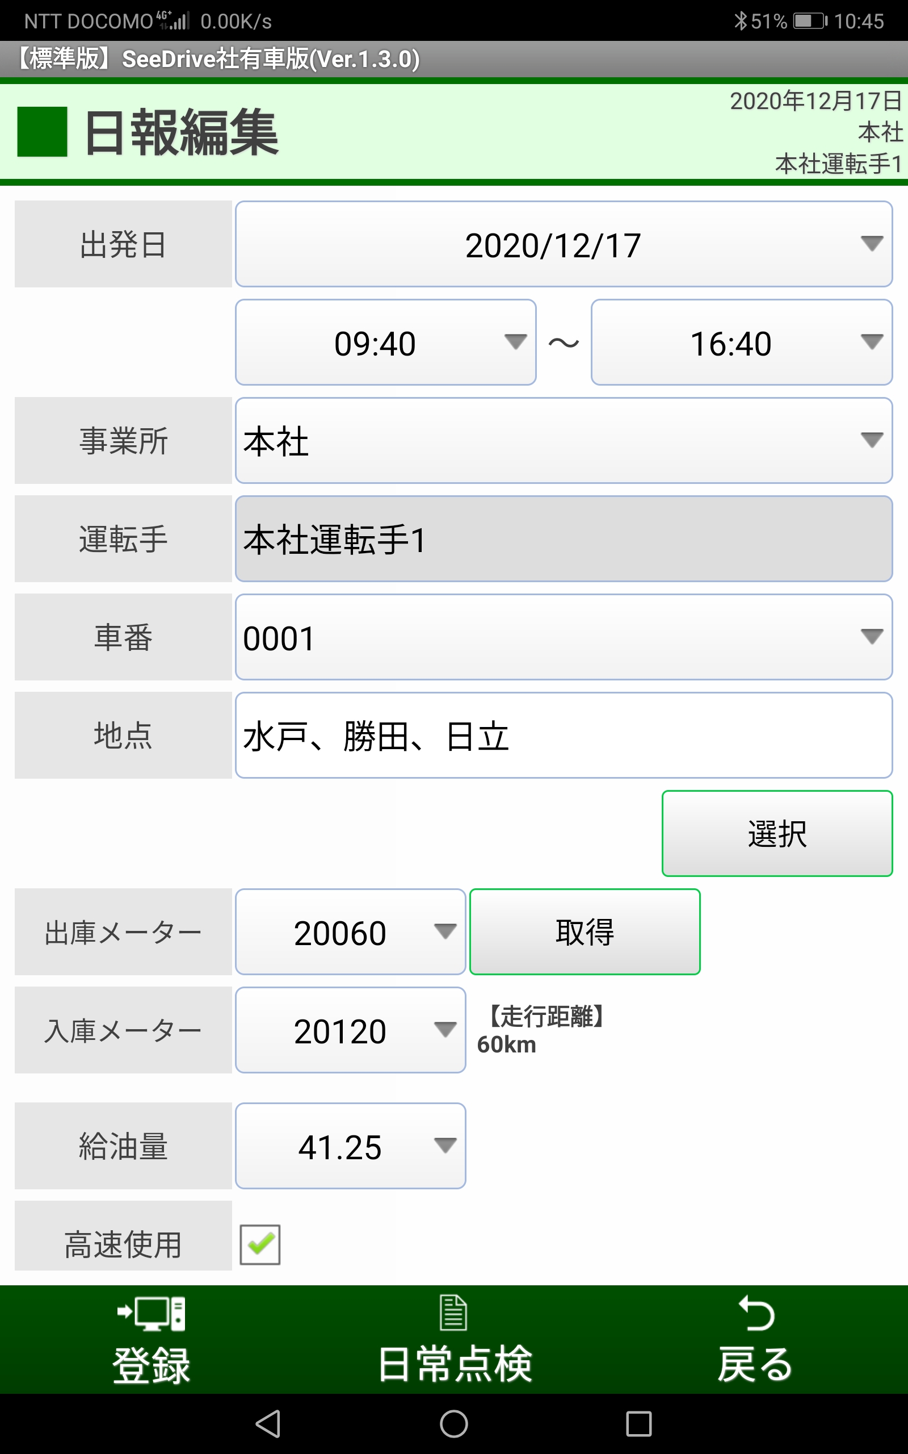Adjust the 給油量 41.25 dropdown

[x=350, y=1146]
